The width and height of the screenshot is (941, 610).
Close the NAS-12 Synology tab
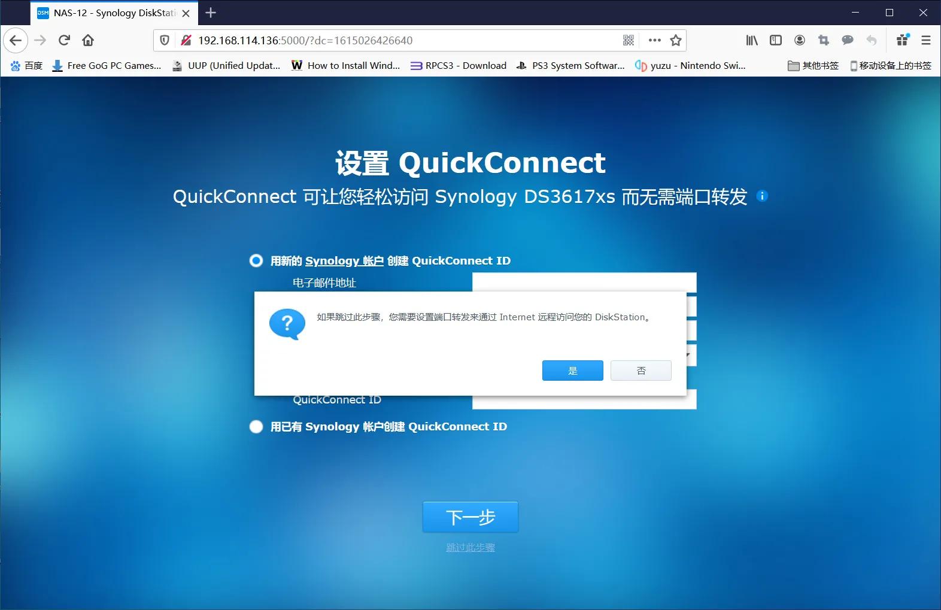186,13
